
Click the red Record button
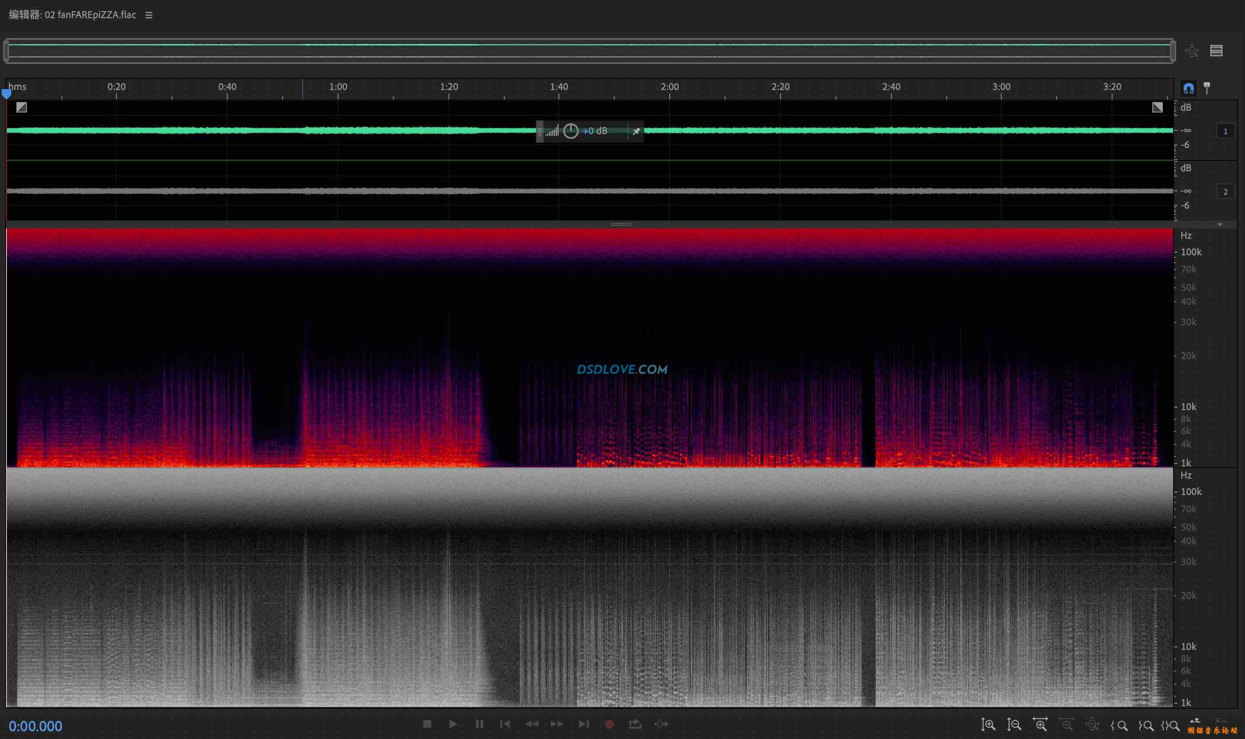pyautogui.click(x=609, y=725)
